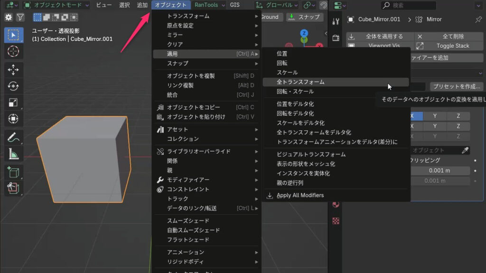Screen dimensions: 486x273
Task: Select the Add Cube tool
Action: pyautogui.click(x=13, y=173)
